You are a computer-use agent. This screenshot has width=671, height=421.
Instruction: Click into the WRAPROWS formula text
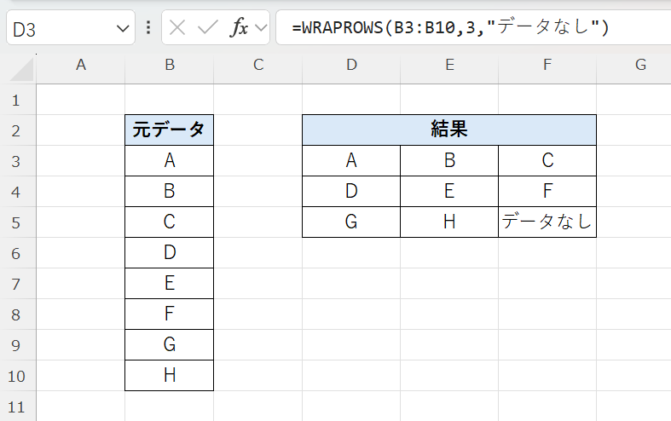click(450, 27)
